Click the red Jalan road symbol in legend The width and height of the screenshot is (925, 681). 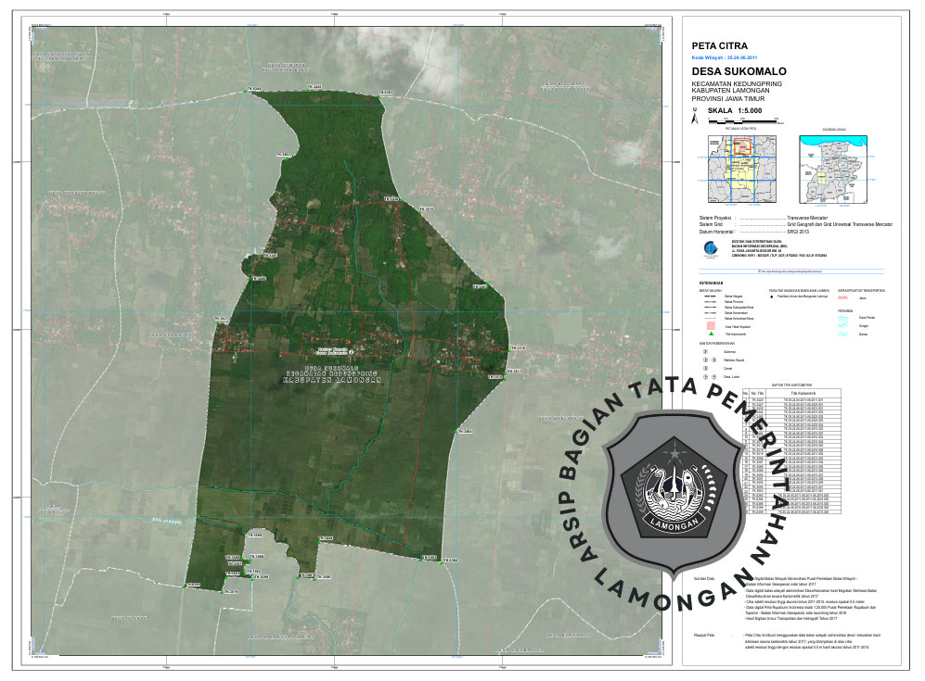point(843,297)
